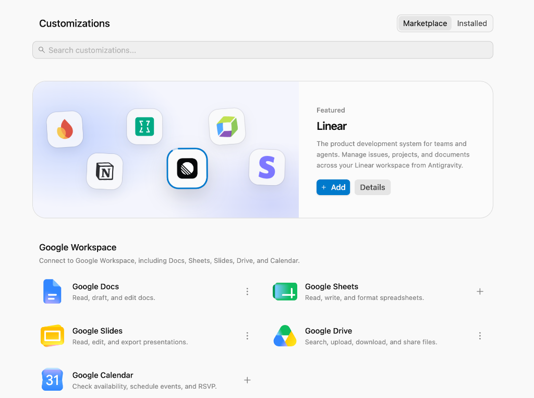Screen dimensions: 534x398
Task: Click the Google Slides icon
Action: coord(53,335)
